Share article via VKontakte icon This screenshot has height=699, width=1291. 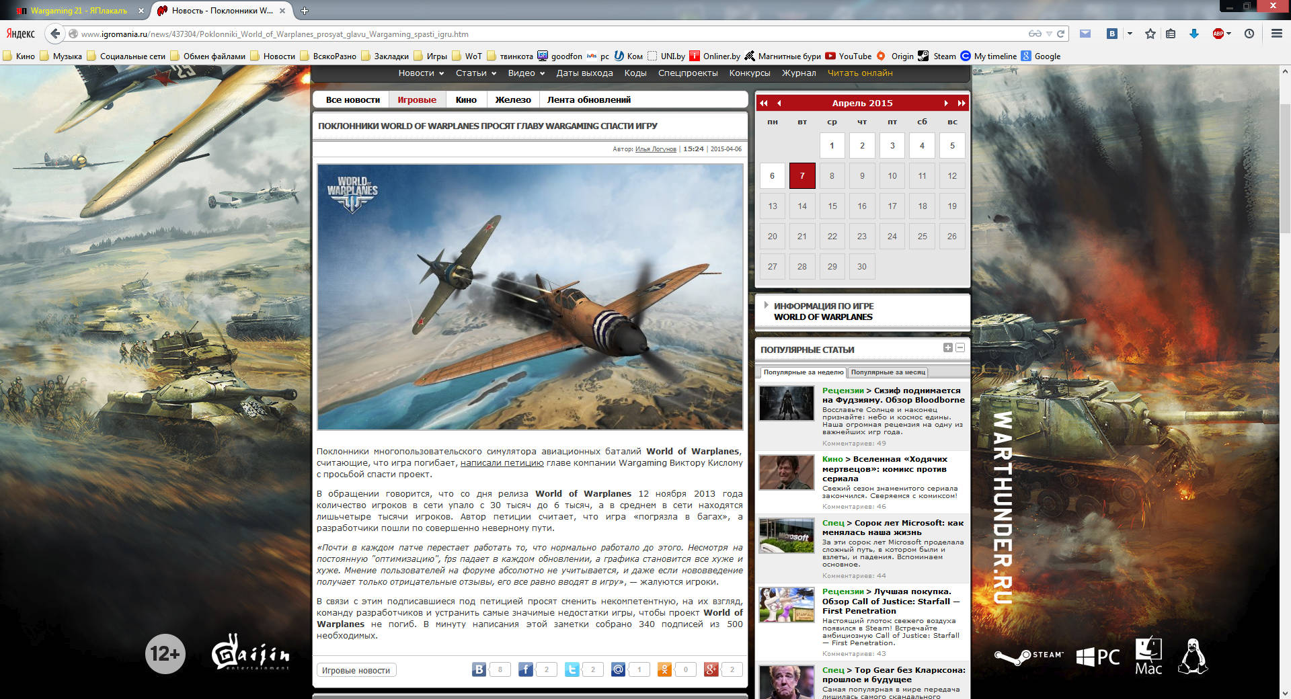pos(479,669)
